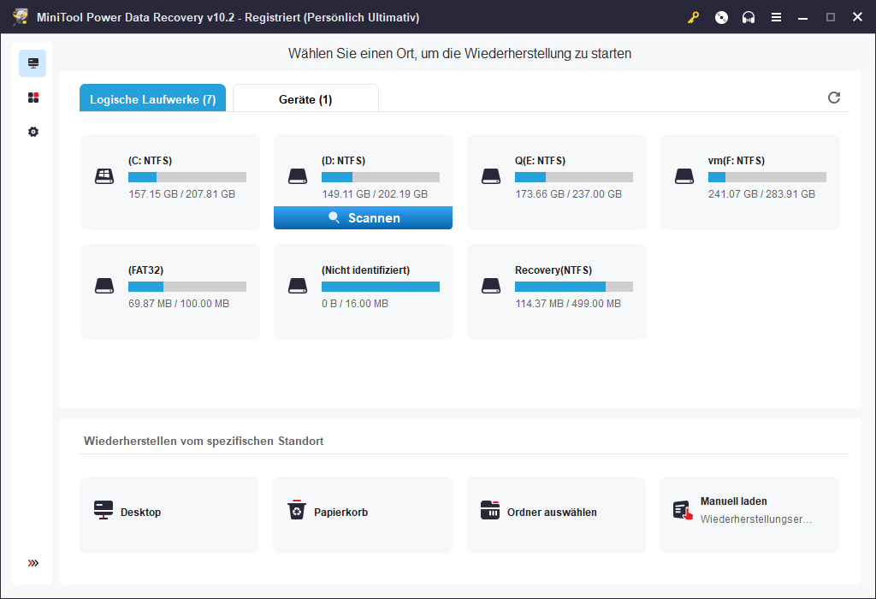Click the Wiederherstellungser... subtitle text
This screenshot has width=876, height=599.
756,519
